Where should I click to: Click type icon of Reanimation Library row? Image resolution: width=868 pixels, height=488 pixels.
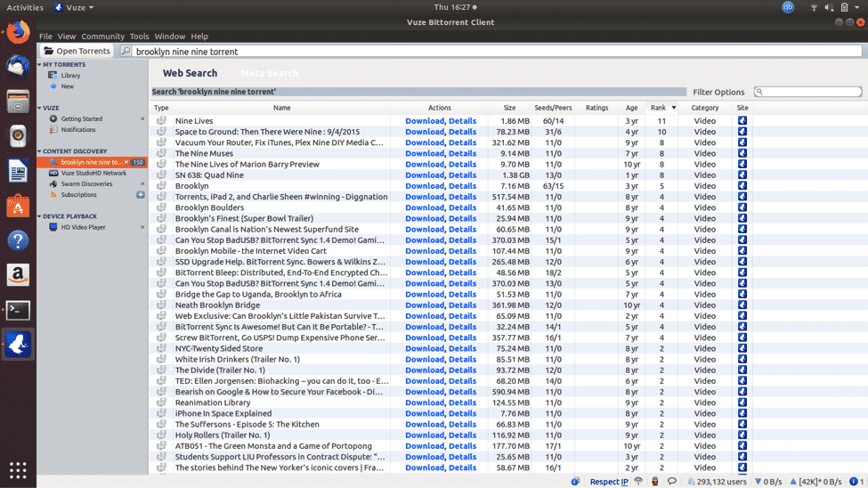click(x=161, y=403)
